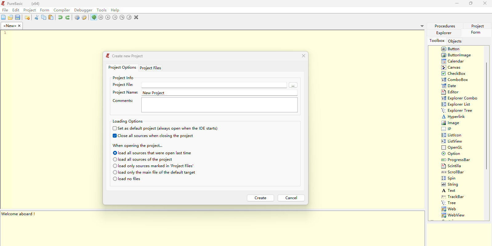Toggle the debugger bug icon
Image resolution: width=492 pixels, height=246 pixels.
(x=94, y=18)
